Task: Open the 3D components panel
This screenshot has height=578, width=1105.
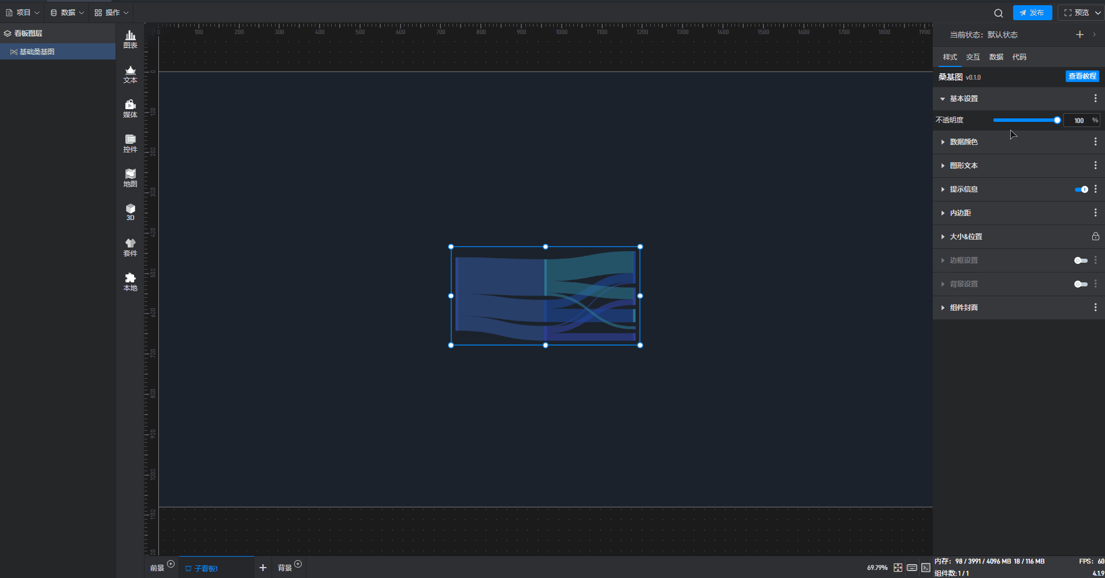Action: pos(131,212)
